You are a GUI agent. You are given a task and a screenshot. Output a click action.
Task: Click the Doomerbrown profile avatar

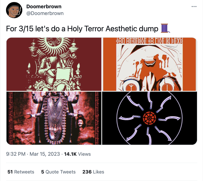(14, 10)
